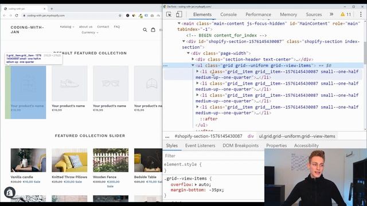Open the Knitted Throw Pillows product

69,177
